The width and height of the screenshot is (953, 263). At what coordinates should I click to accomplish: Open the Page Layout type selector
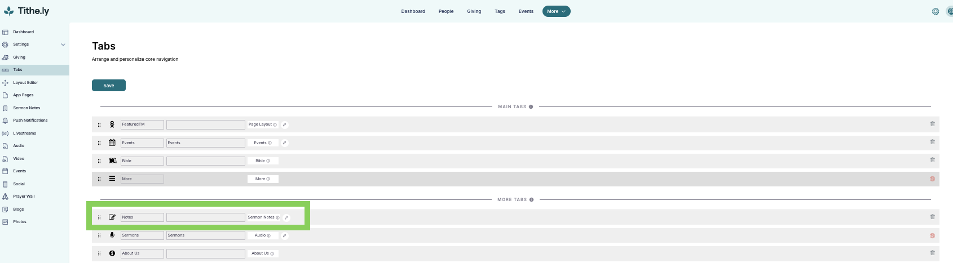coord(263,124)
